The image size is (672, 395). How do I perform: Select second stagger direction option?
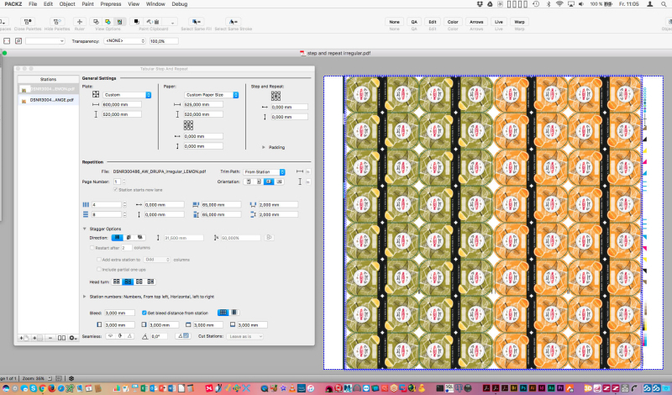[129, 237]
